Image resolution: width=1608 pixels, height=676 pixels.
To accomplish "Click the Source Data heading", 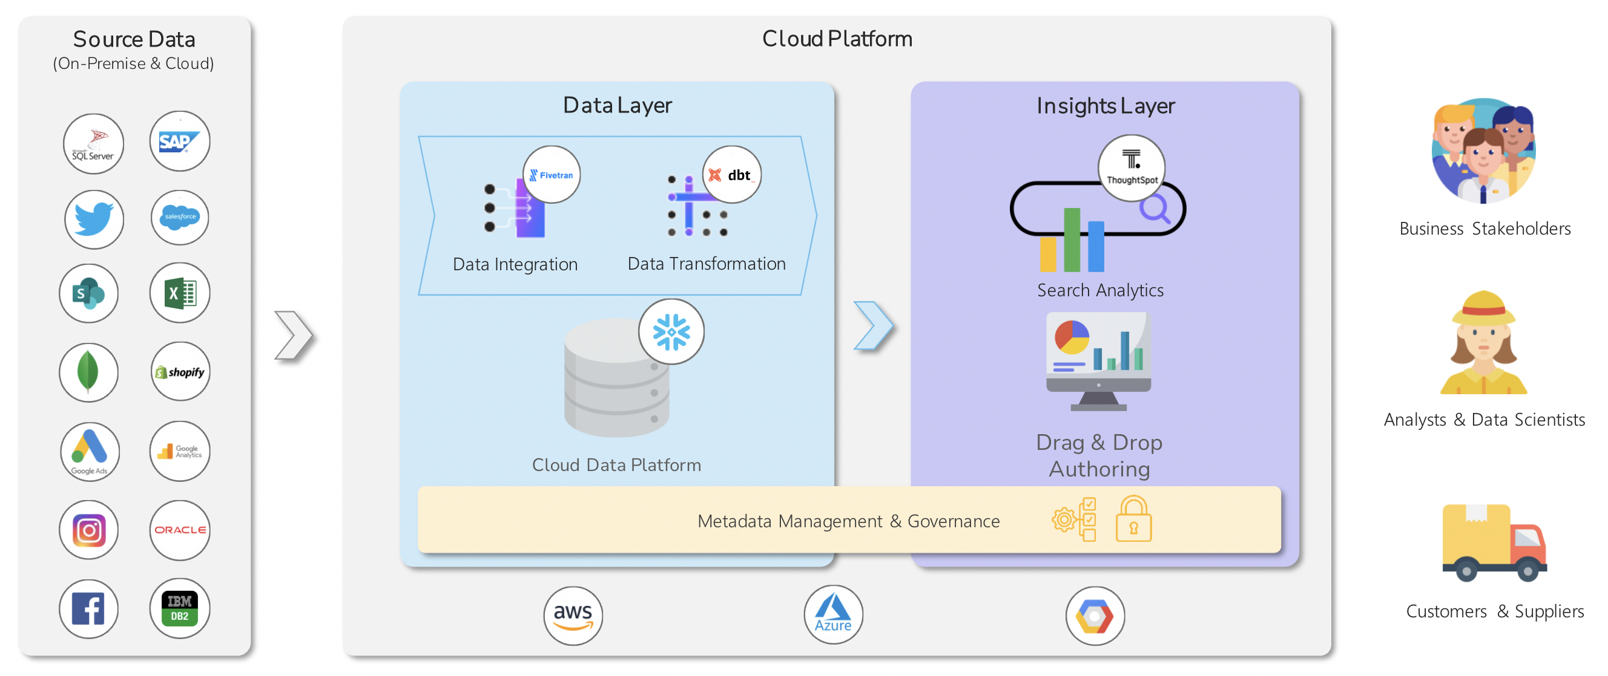I will [134, 39].
